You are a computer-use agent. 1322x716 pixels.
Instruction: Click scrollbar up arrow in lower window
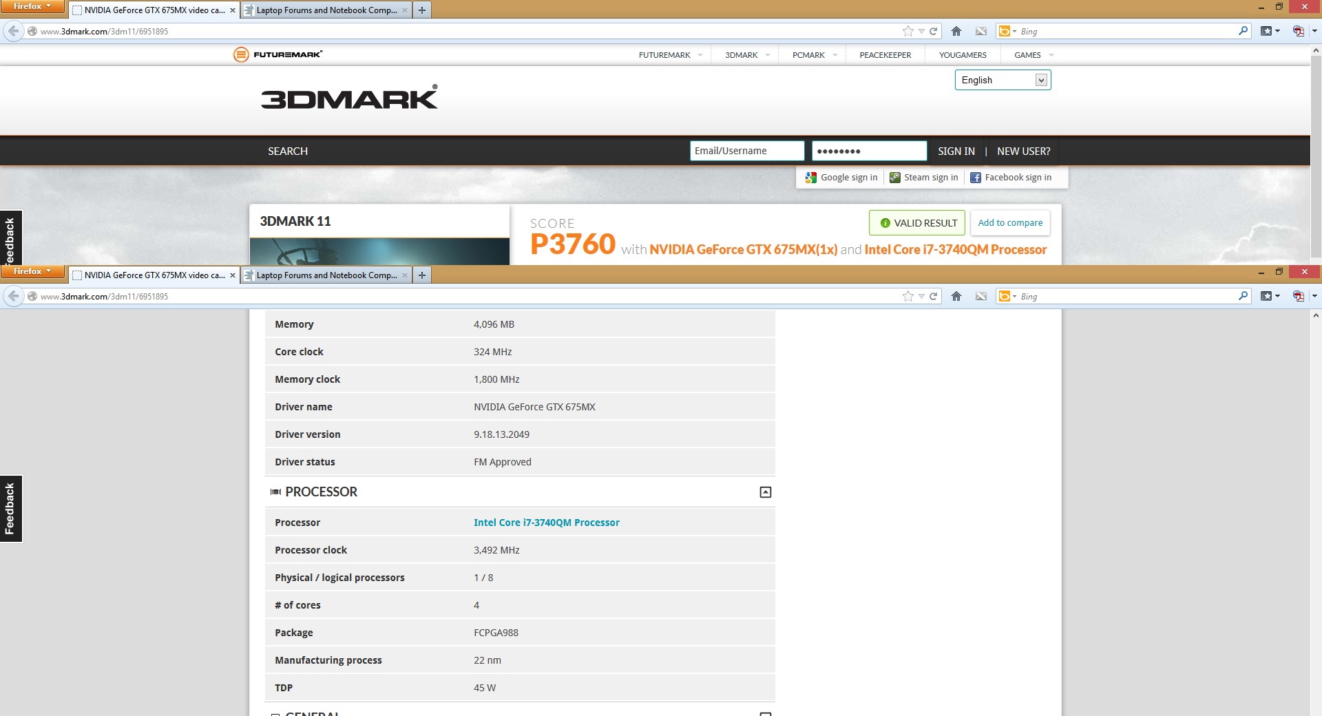[x=1316, y=315]
